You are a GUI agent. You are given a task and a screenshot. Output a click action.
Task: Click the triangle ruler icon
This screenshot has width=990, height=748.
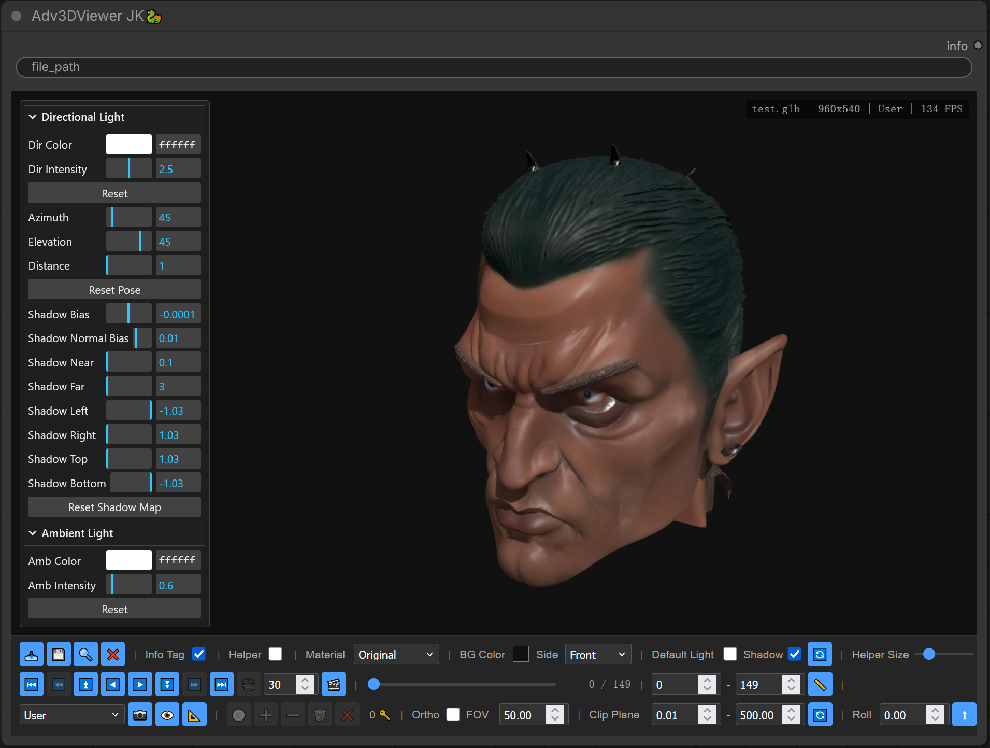coord(194,715)
